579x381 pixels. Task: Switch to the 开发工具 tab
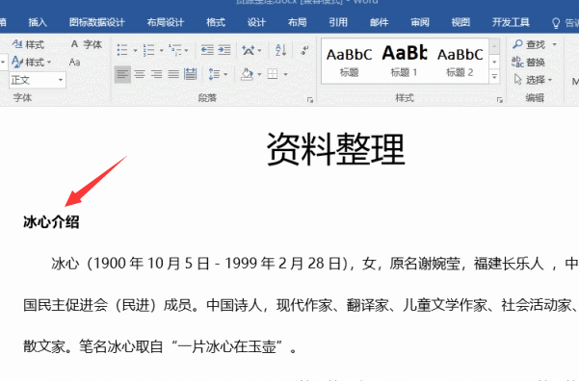click(x=511, y=22)
